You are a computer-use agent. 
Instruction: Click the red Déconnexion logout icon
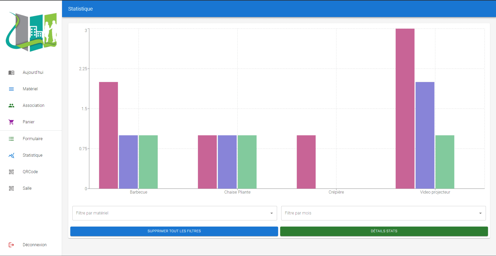pyautogui.click(x=11, y=245)
